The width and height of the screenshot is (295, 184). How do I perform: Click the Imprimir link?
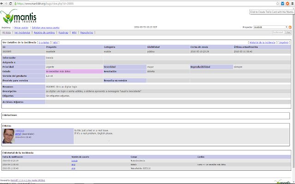tap(284, 43)
